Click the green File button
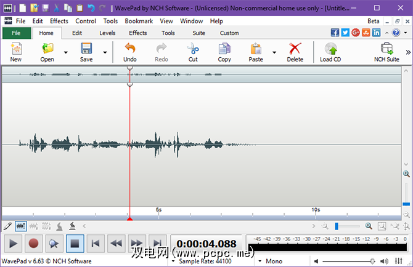Viewport: 413px width, 267px height. pyautogui.click(x=16, y=33)
